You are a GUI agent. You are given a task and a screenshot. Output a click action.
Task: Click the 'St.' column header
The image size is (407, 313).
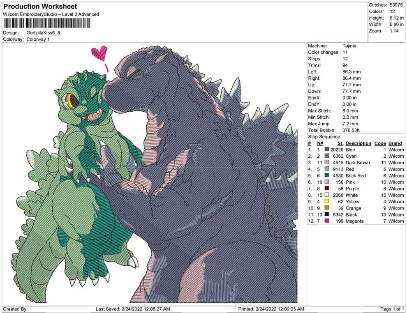pos(340,143)
